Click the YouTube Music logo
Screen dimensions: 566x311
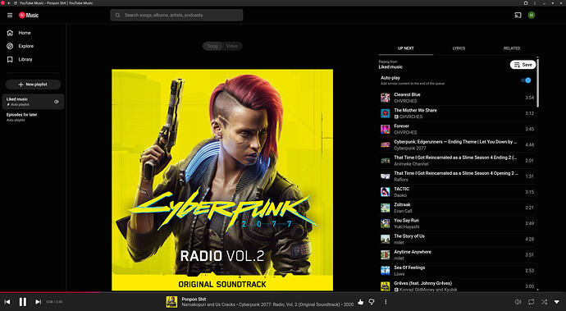coord(29,15)
